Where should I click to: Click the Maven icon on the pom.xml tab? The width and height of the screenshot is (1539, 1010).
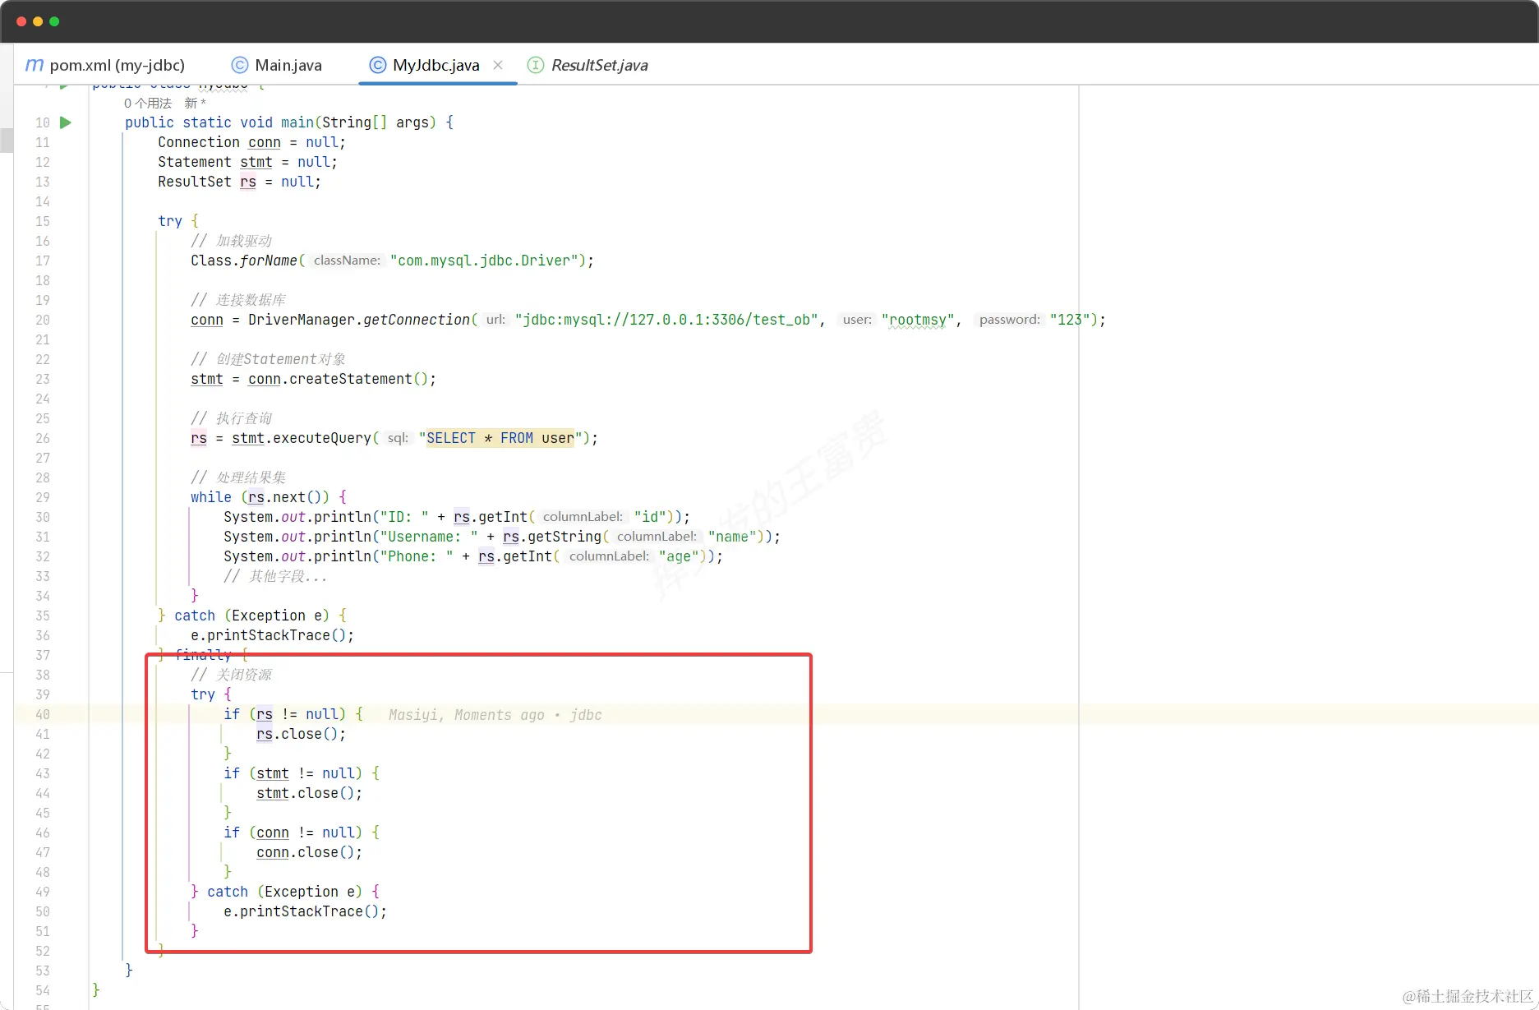pos(35,65)
